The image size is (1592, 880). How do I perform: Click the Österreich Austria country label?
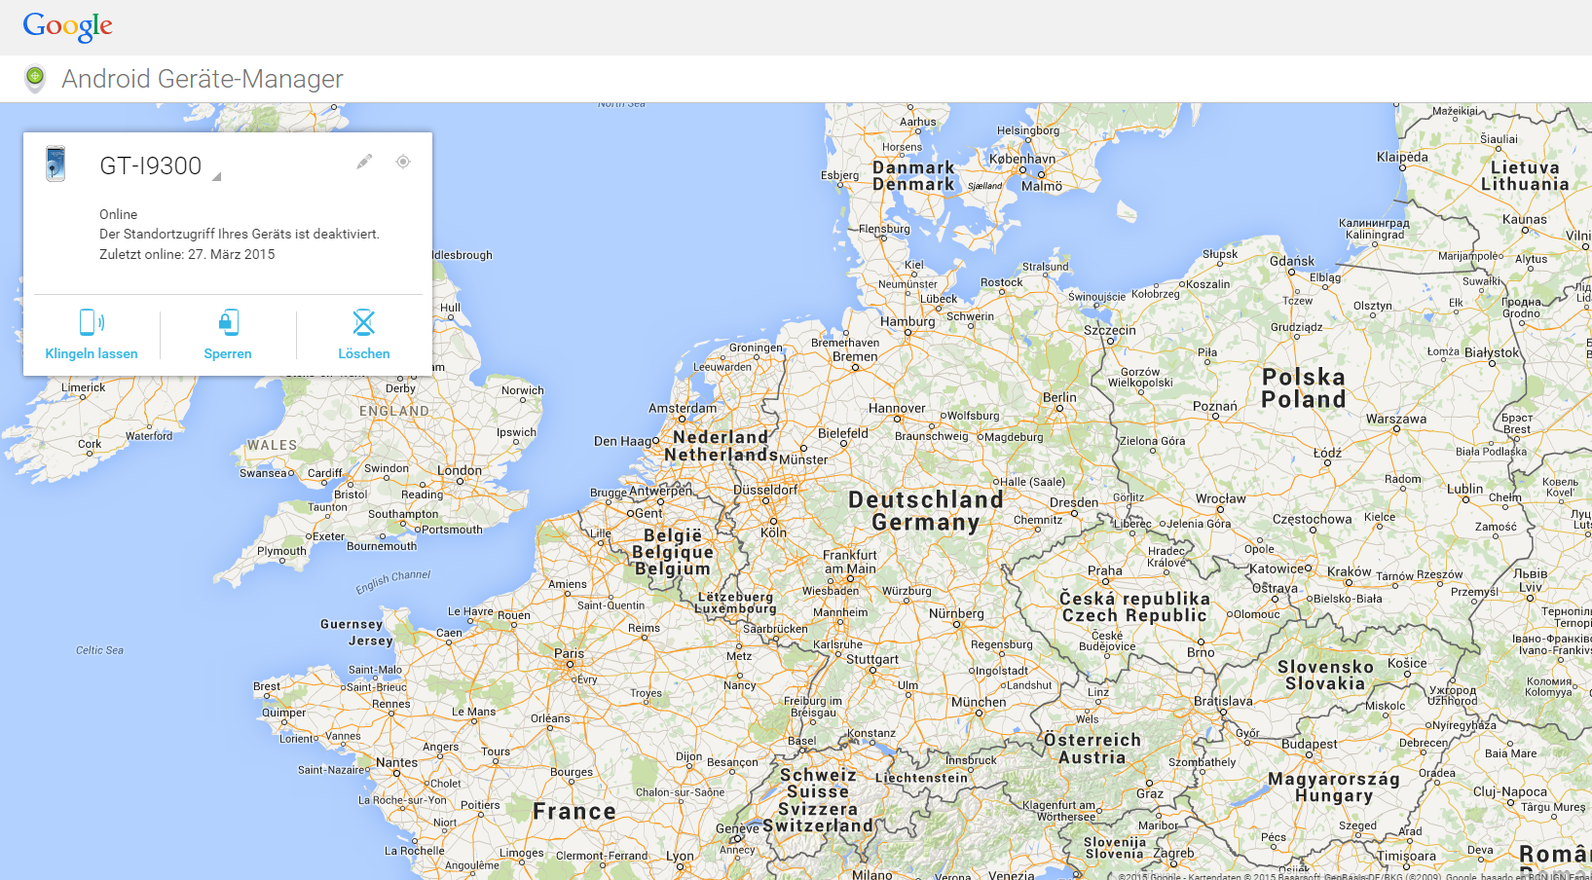click(1092, 749)
